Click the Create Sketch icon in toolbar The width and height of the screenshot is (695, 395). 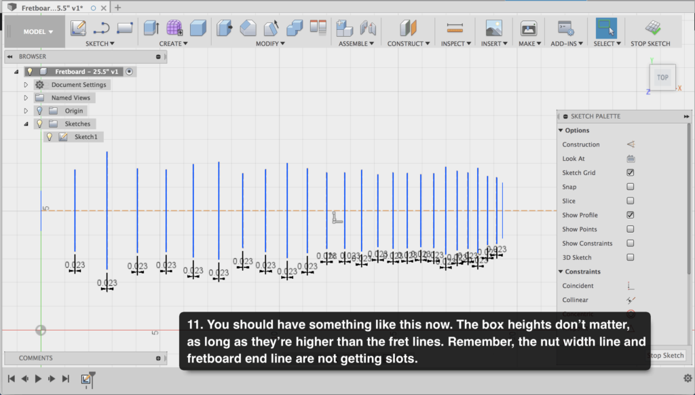pyautogui.click(x=79, y=28)
